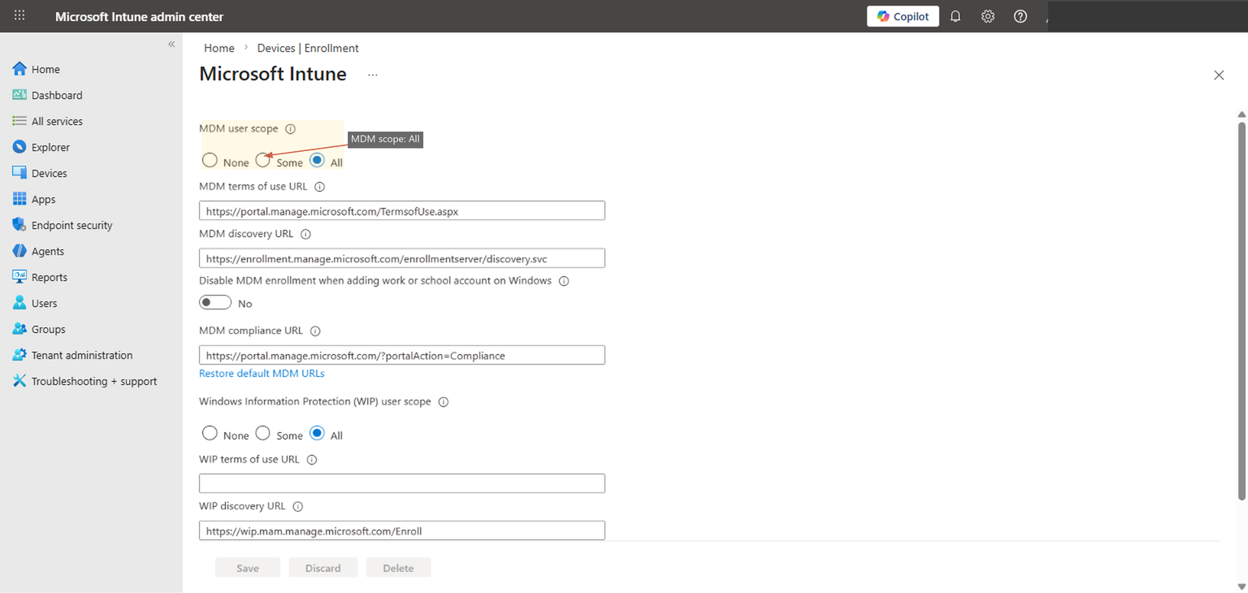
Task: Discard the current changes
Action: click(x=323, y=567)
